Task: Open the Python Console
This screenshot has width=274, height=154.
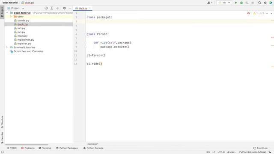Action: pyautogui.click(x=93, y=148)
